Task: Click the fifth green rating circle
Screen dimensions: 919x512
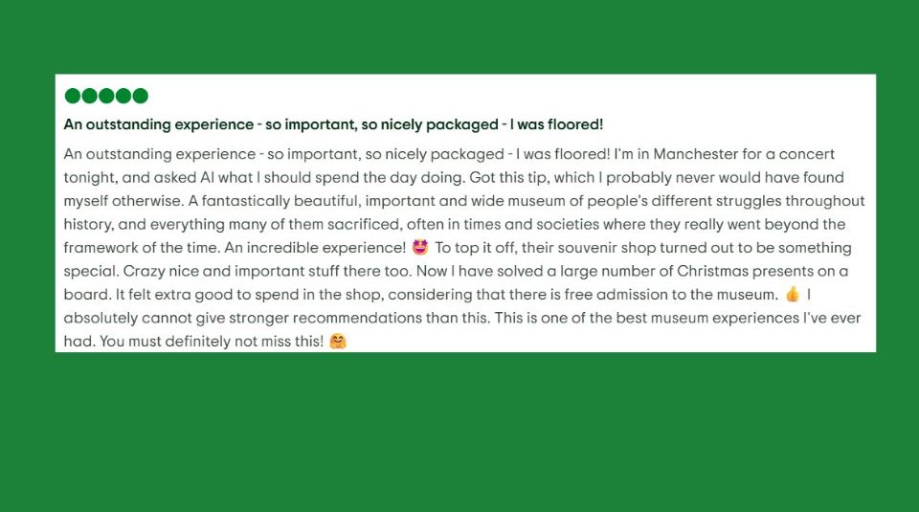Action: click(x=140, y=96)
